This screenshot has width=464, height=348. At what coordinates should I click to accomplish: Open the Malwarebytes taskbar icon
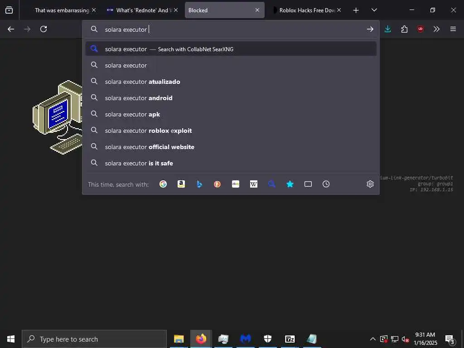tap(245, 339)
